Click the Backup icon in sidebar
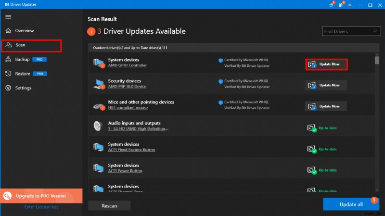Screen dimensions: 385x216 8,59
